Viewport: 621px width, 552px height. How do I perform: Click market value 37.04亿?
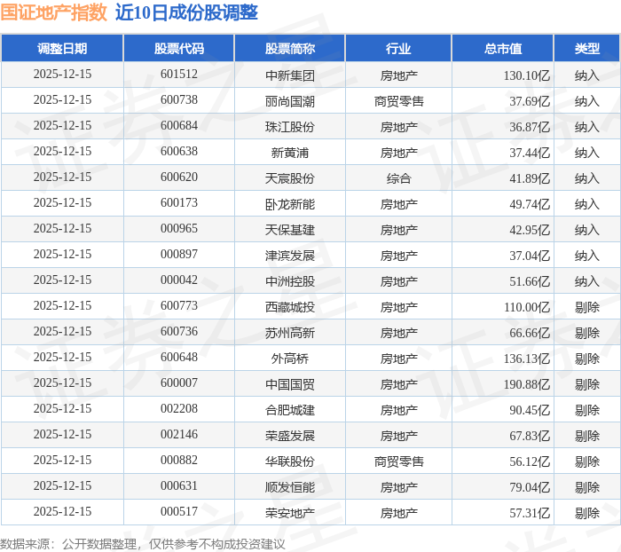[x=530, y=256]
